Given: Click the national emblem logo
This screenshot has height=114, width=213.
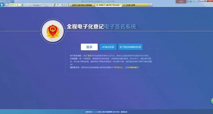Looking at the screenshot, I should click(x=53, y=31).
